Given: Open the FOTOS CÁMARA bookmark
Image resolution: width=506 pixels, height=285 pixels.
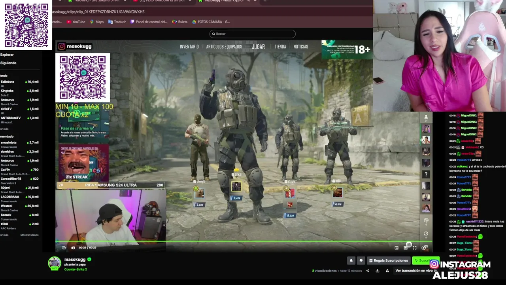Looking at the screenshot, I should 211,22.
